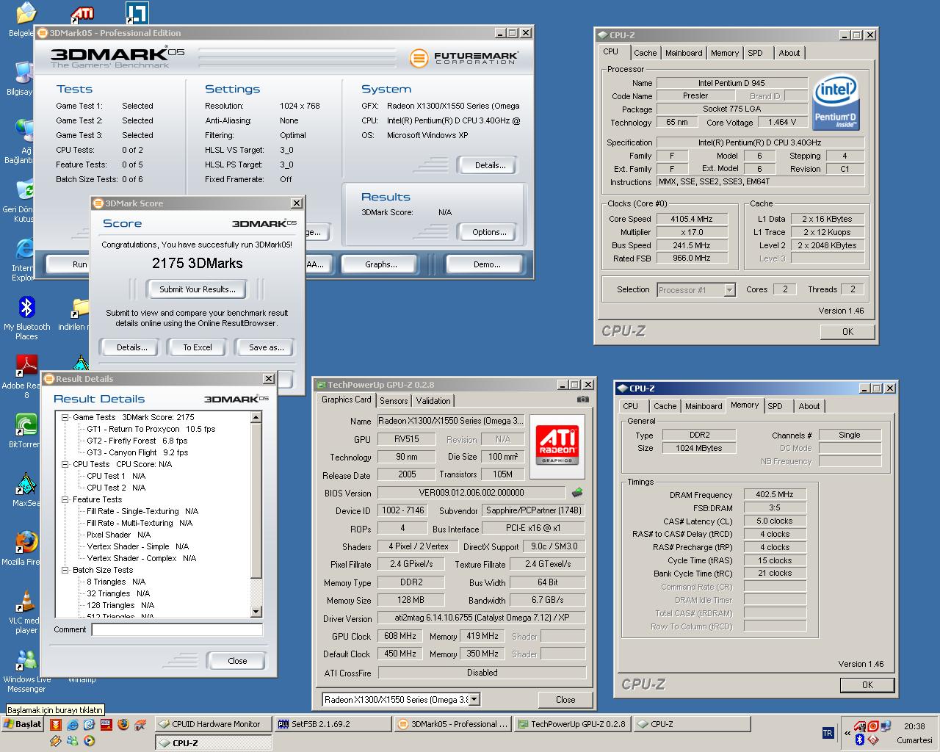Click the Demo button in 3DMark05
The image size is (940, 752).
pos(487,264)
